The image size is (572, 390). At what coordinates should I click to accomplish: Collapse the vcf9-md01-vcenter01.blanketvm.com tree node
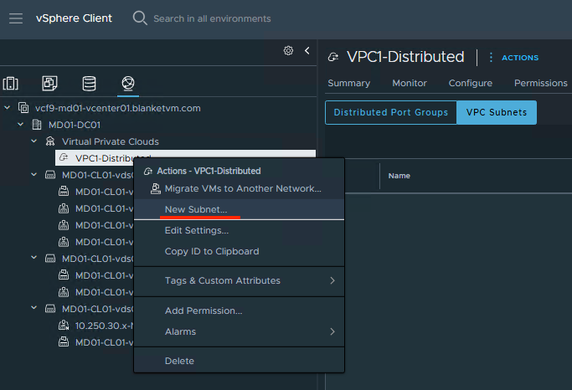[x=8, y=109]
